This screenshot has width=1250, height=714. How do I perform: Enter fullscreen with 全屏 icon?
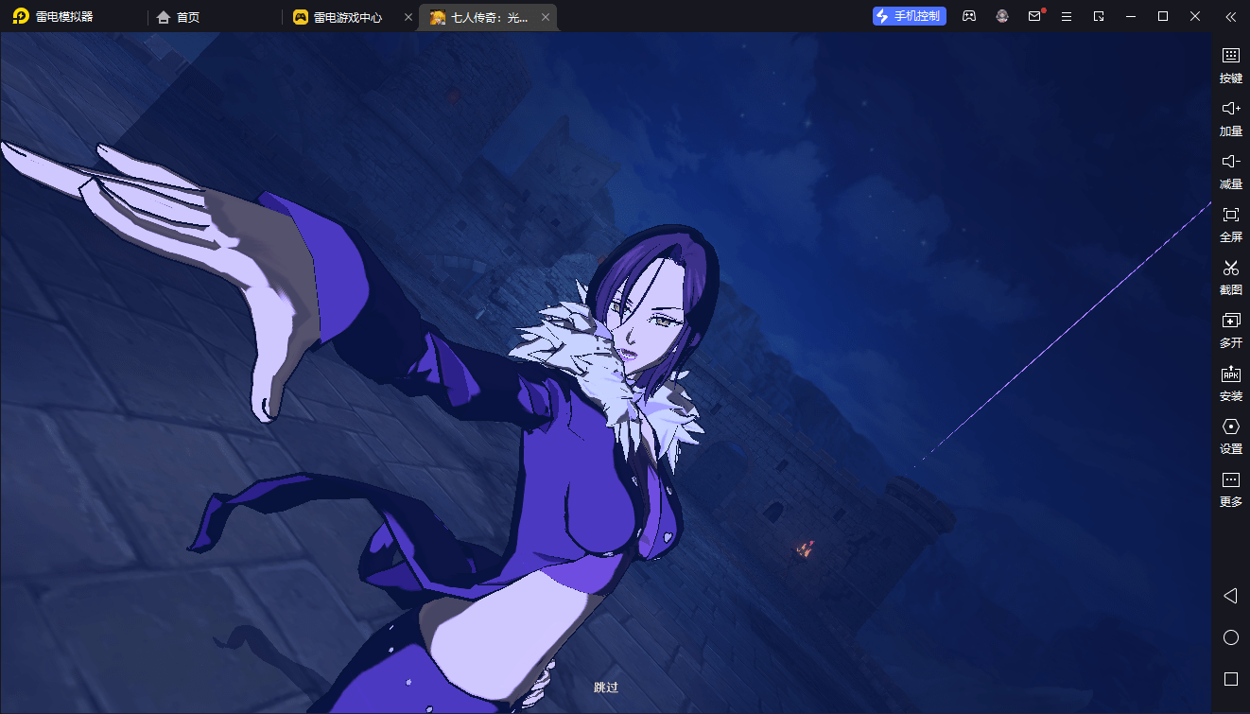coord(1230,224)
